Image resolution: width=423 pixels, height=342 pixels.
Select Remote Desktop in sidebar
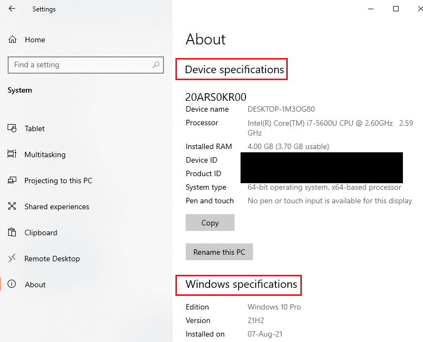tap(52, 259)
